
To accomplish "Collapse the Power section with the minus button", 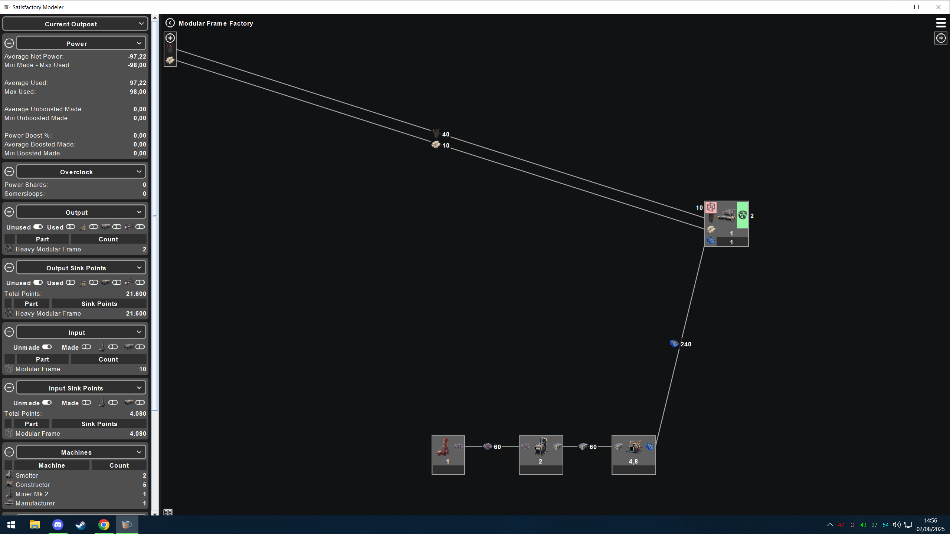I will pos(9,43).
